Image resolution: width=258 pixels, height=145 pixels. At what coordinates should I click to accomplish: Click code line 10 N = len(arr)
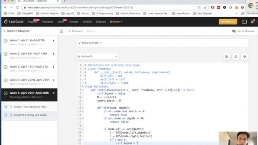[x=106, y=97]
